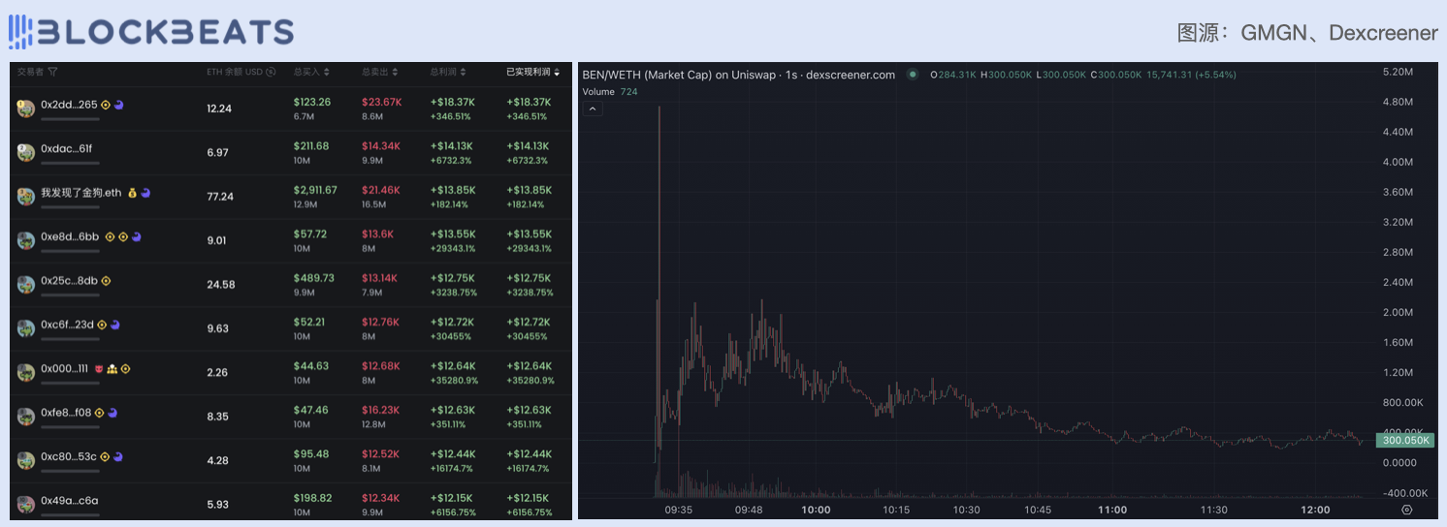Click the $23.67K total sell value
Image resolution: width=1447 pixels, height=527 pixels.
coord(381,102)
